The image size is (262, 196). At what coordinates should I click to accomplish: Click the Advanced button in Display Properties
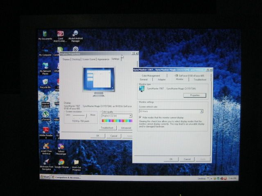[x=126, y=128]
